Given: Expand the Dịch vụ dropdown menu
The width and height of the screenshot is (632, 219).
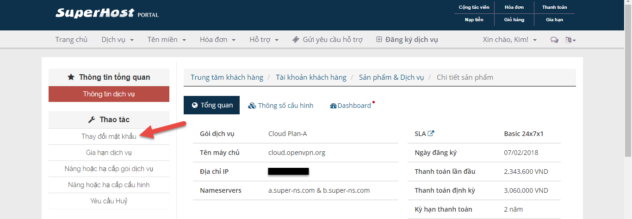Looking at the screenshot, I should click(118, 40).
